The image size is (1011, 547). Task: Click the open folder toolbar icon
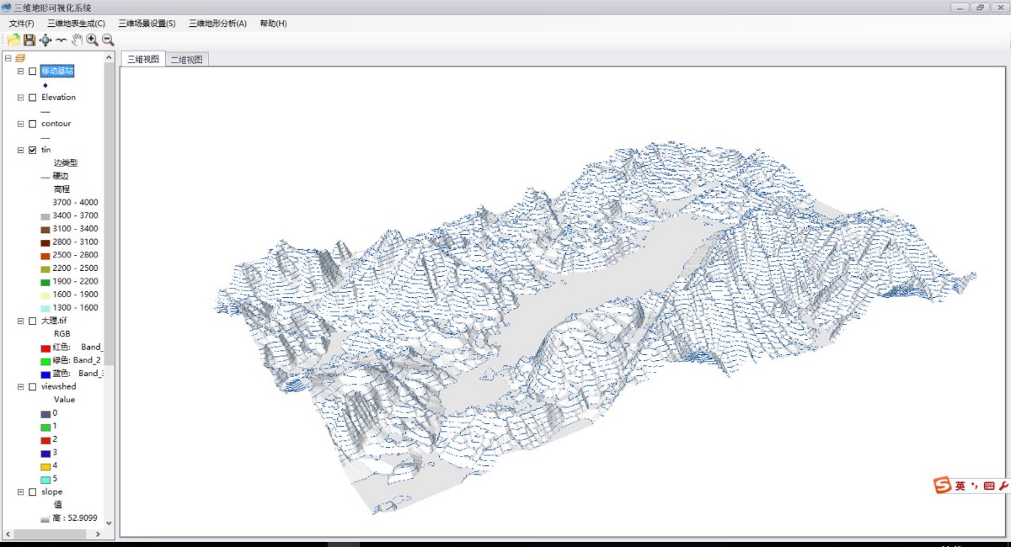click(x=14, y=40)
